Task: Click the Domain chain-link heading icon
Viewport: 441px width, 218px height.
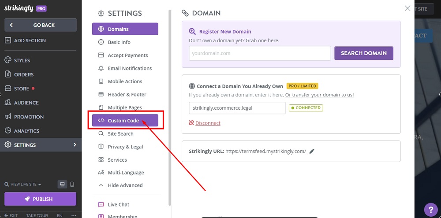Action: tap(185, 13)
